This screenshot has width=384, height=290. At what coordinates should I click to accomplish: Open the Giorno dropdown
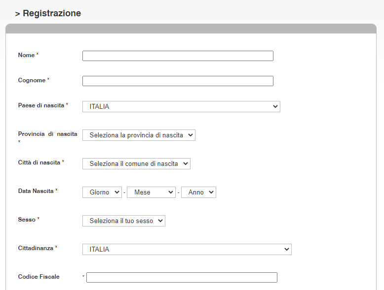tap(102, 193)
